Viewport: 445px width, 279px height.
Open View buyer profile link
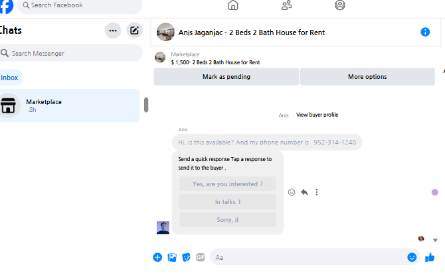point(317,115)
